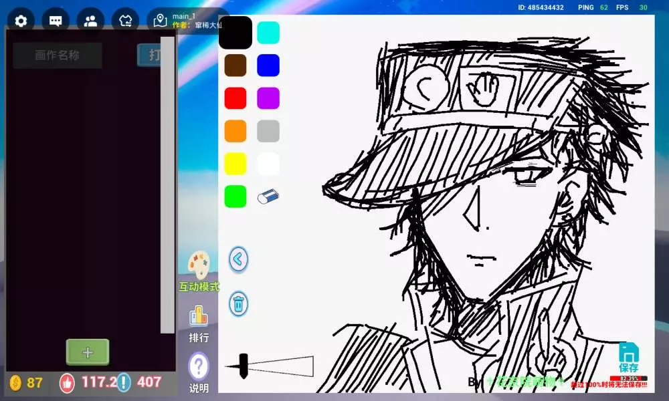Screen dimensions: 669x401
Task: Click the blue button beside 画作名称
Action: pyautogui.click(x=149, y=55)
